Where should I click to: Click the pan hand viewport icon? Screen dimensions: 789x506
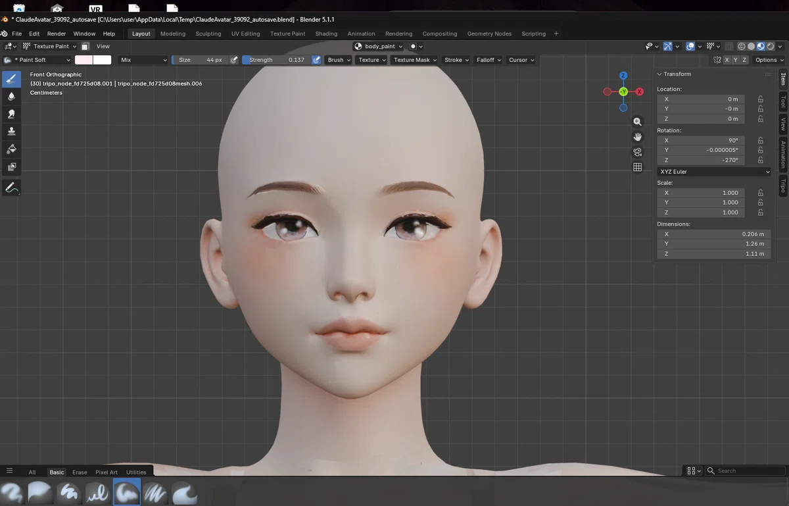637,137
